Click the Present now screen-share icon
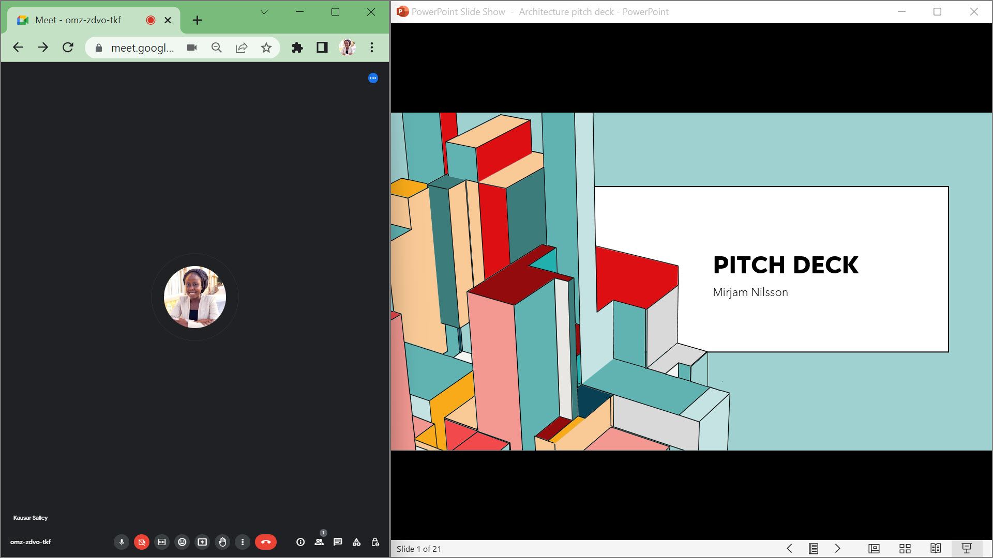 [x=202, y=542]
